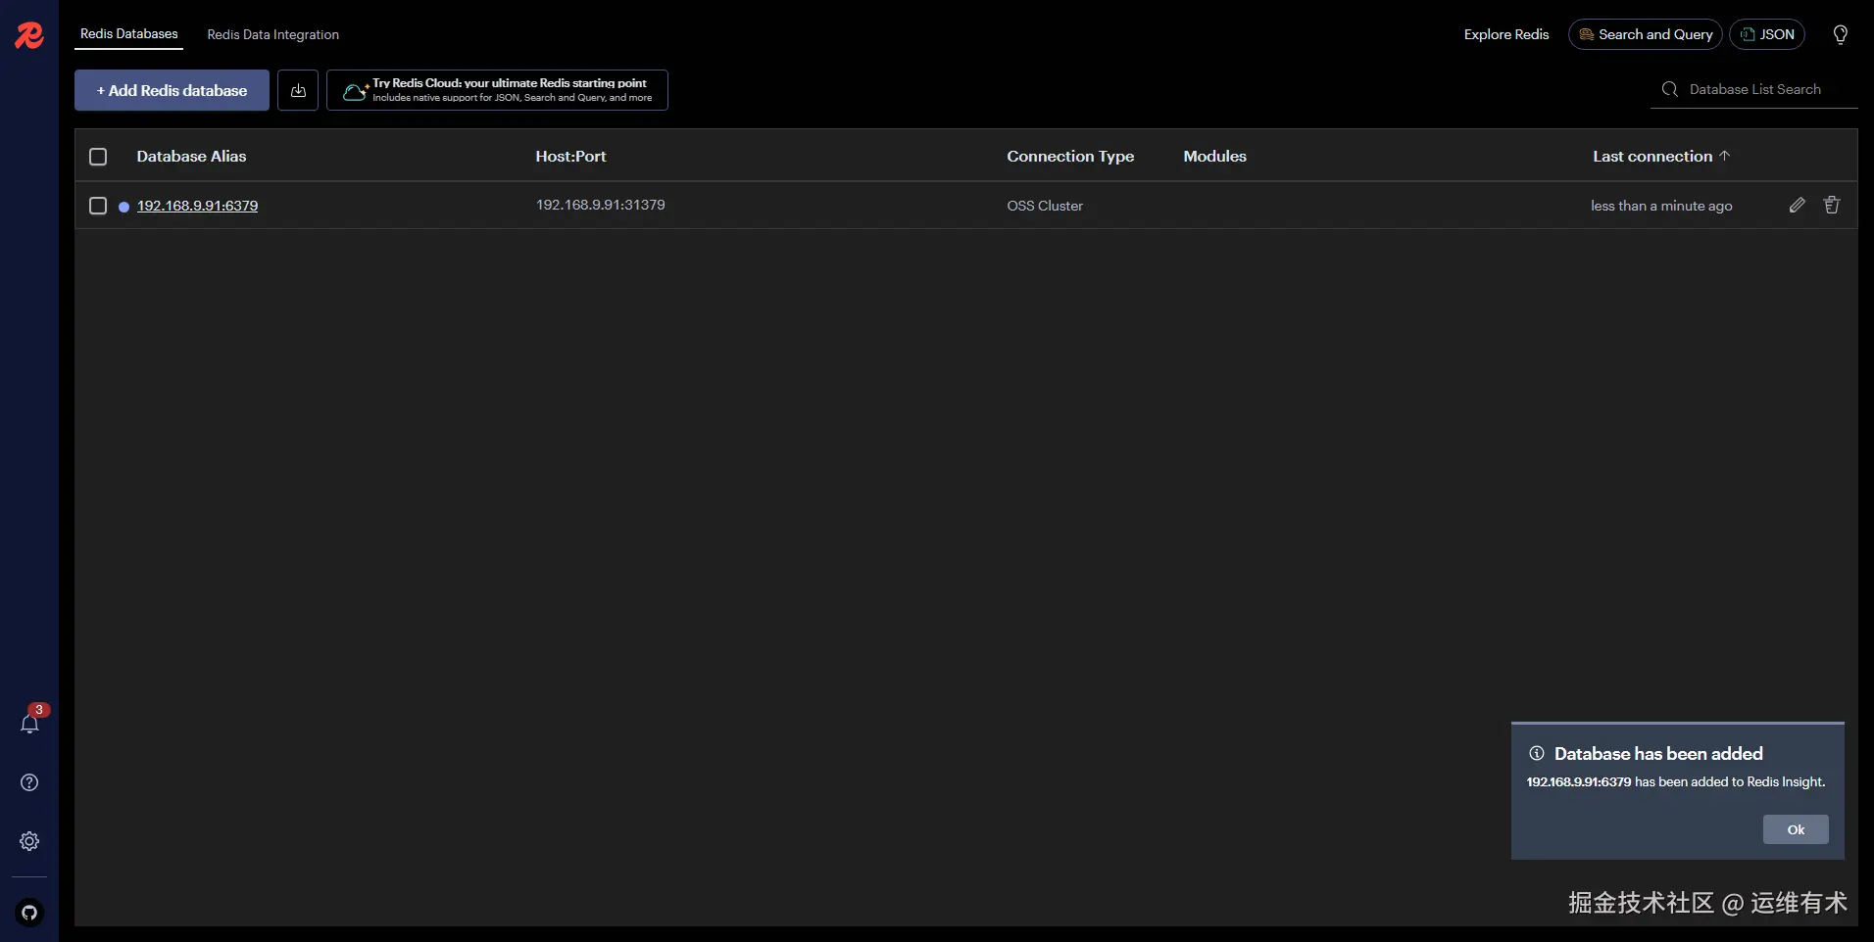Open the Search and Query pill
Screen dimensions: 1874x942
point(1646,34)
